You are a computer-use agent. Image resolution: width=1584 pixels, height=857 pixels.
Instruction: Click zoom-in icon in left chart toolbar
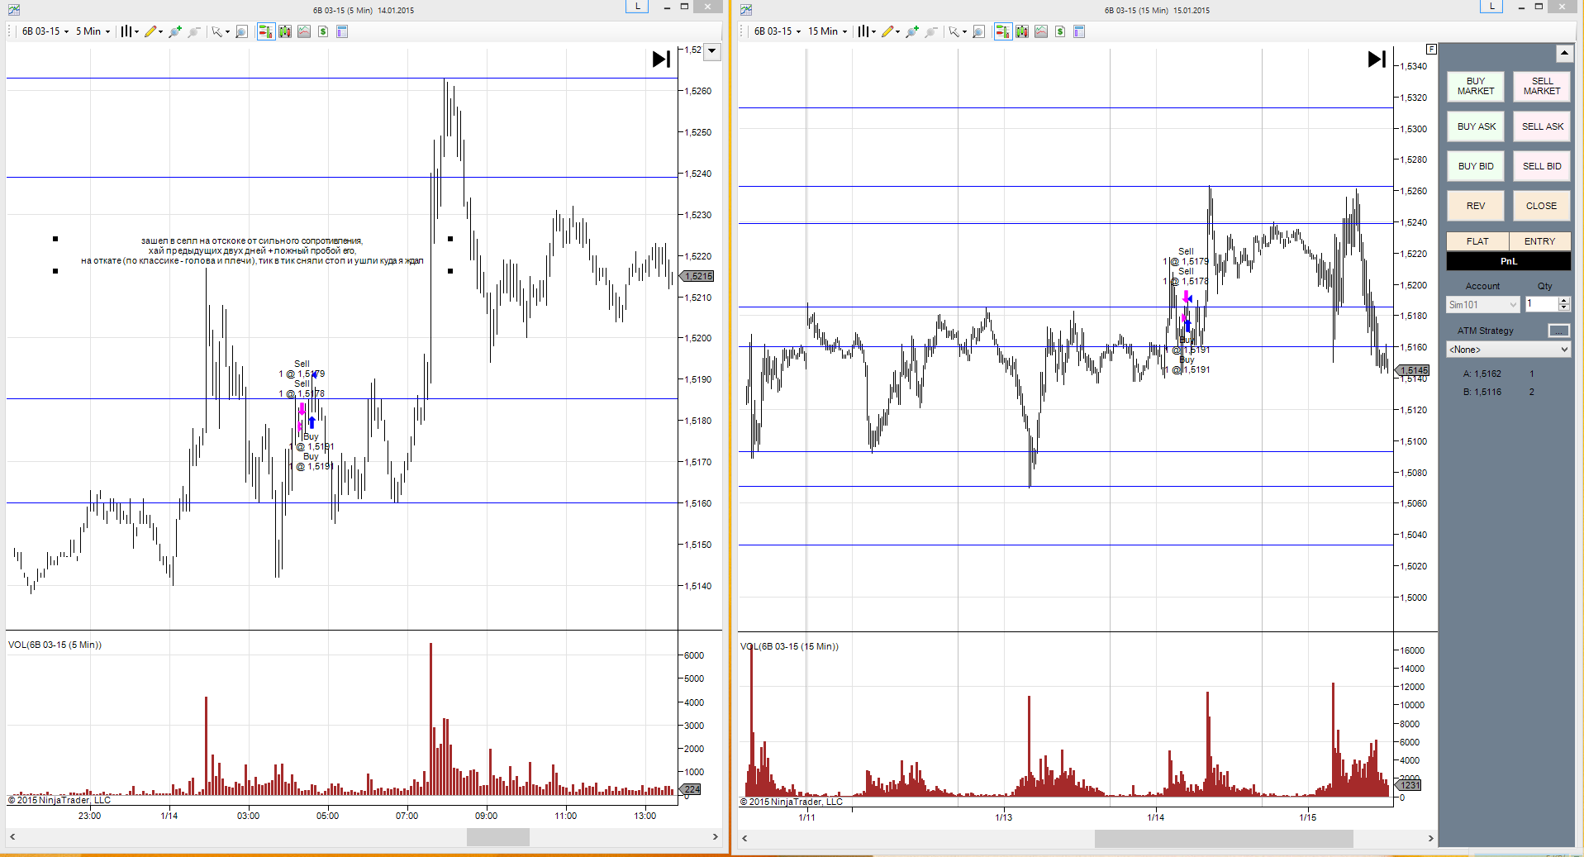click(174, 31)
